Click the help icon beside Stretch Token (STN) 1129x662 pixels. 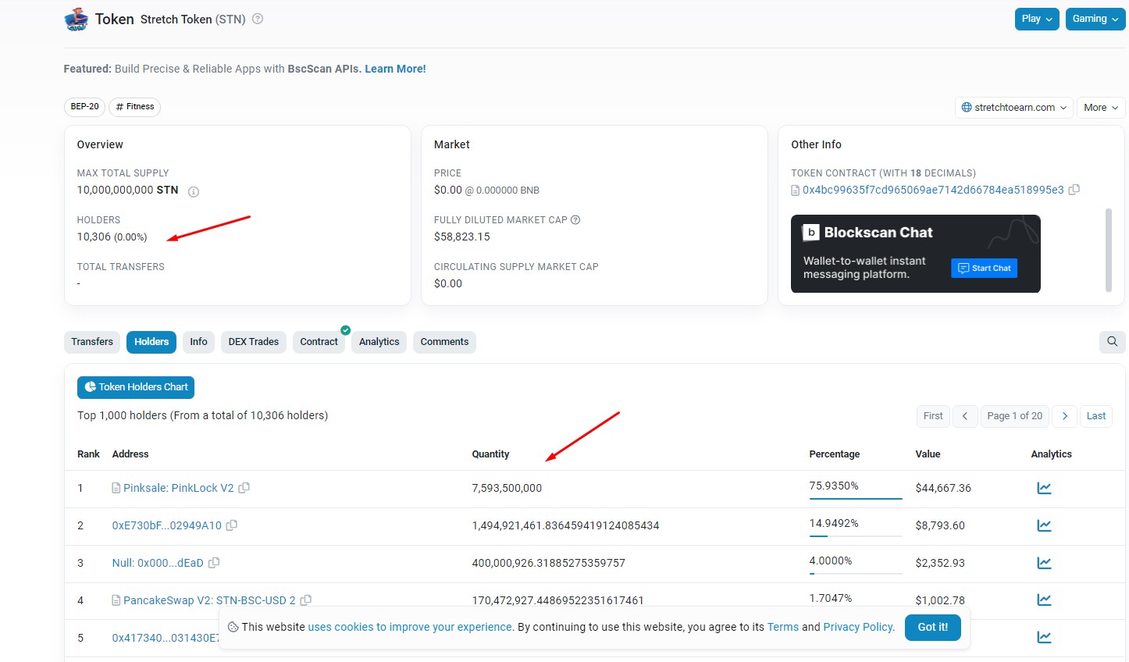pyautogui.click(x=258, y=19)
